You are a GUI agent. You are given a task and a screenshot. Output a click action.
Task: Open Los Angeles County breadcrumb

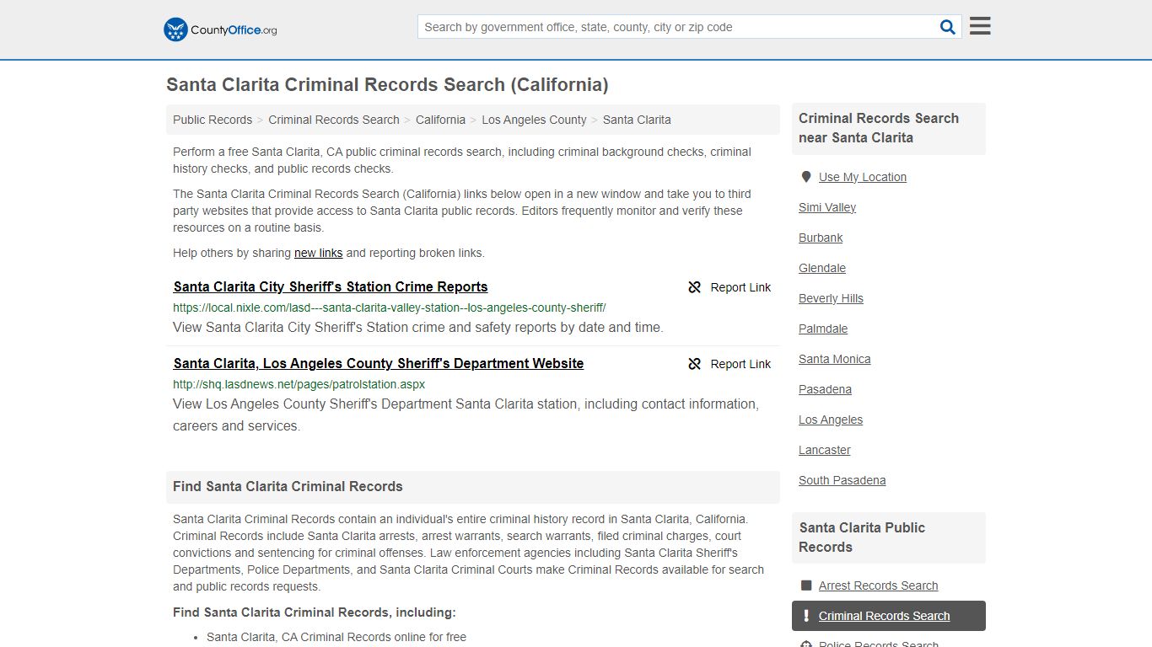pyautogui.click(x=534, y=120)
